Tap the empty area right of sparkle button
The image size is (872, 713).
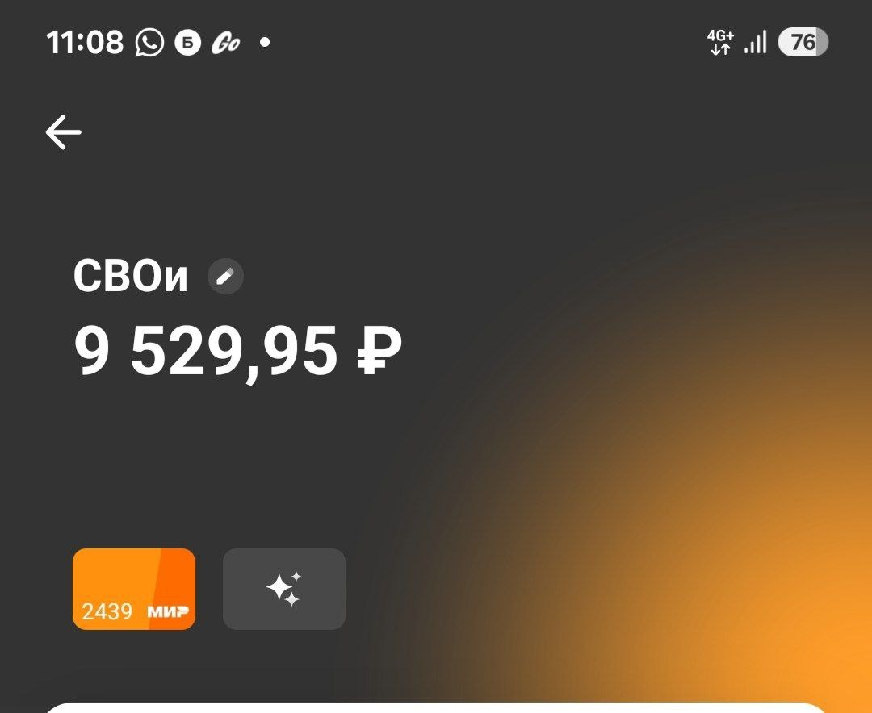[x=556, y=589]
